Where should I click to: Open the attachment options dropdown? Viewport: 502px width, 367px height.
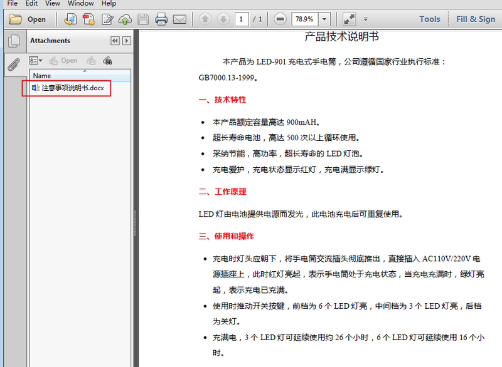pyautogui.click(x=36, y=59)
